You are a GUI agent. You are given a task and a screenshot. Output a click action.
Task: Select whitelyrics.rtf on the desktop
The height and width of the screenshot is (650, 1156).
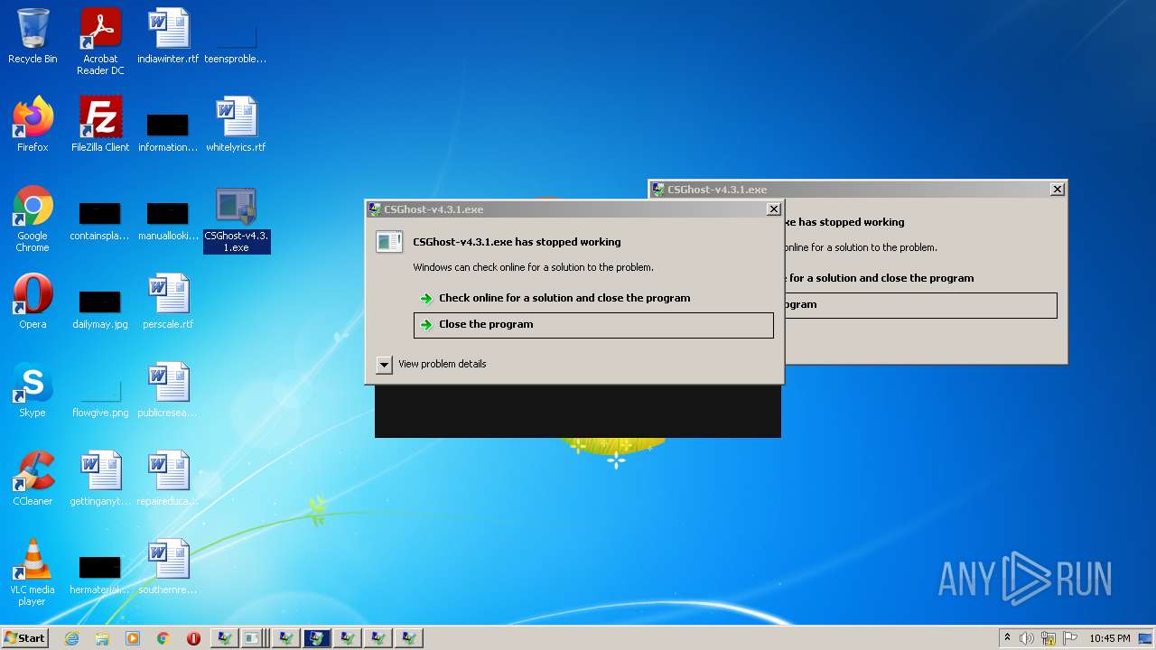[x=236, y=125]
